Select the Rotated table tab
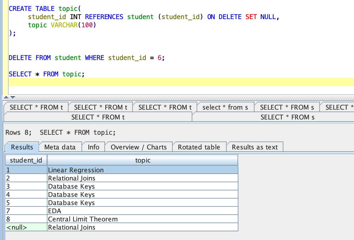 pos(199,147)
